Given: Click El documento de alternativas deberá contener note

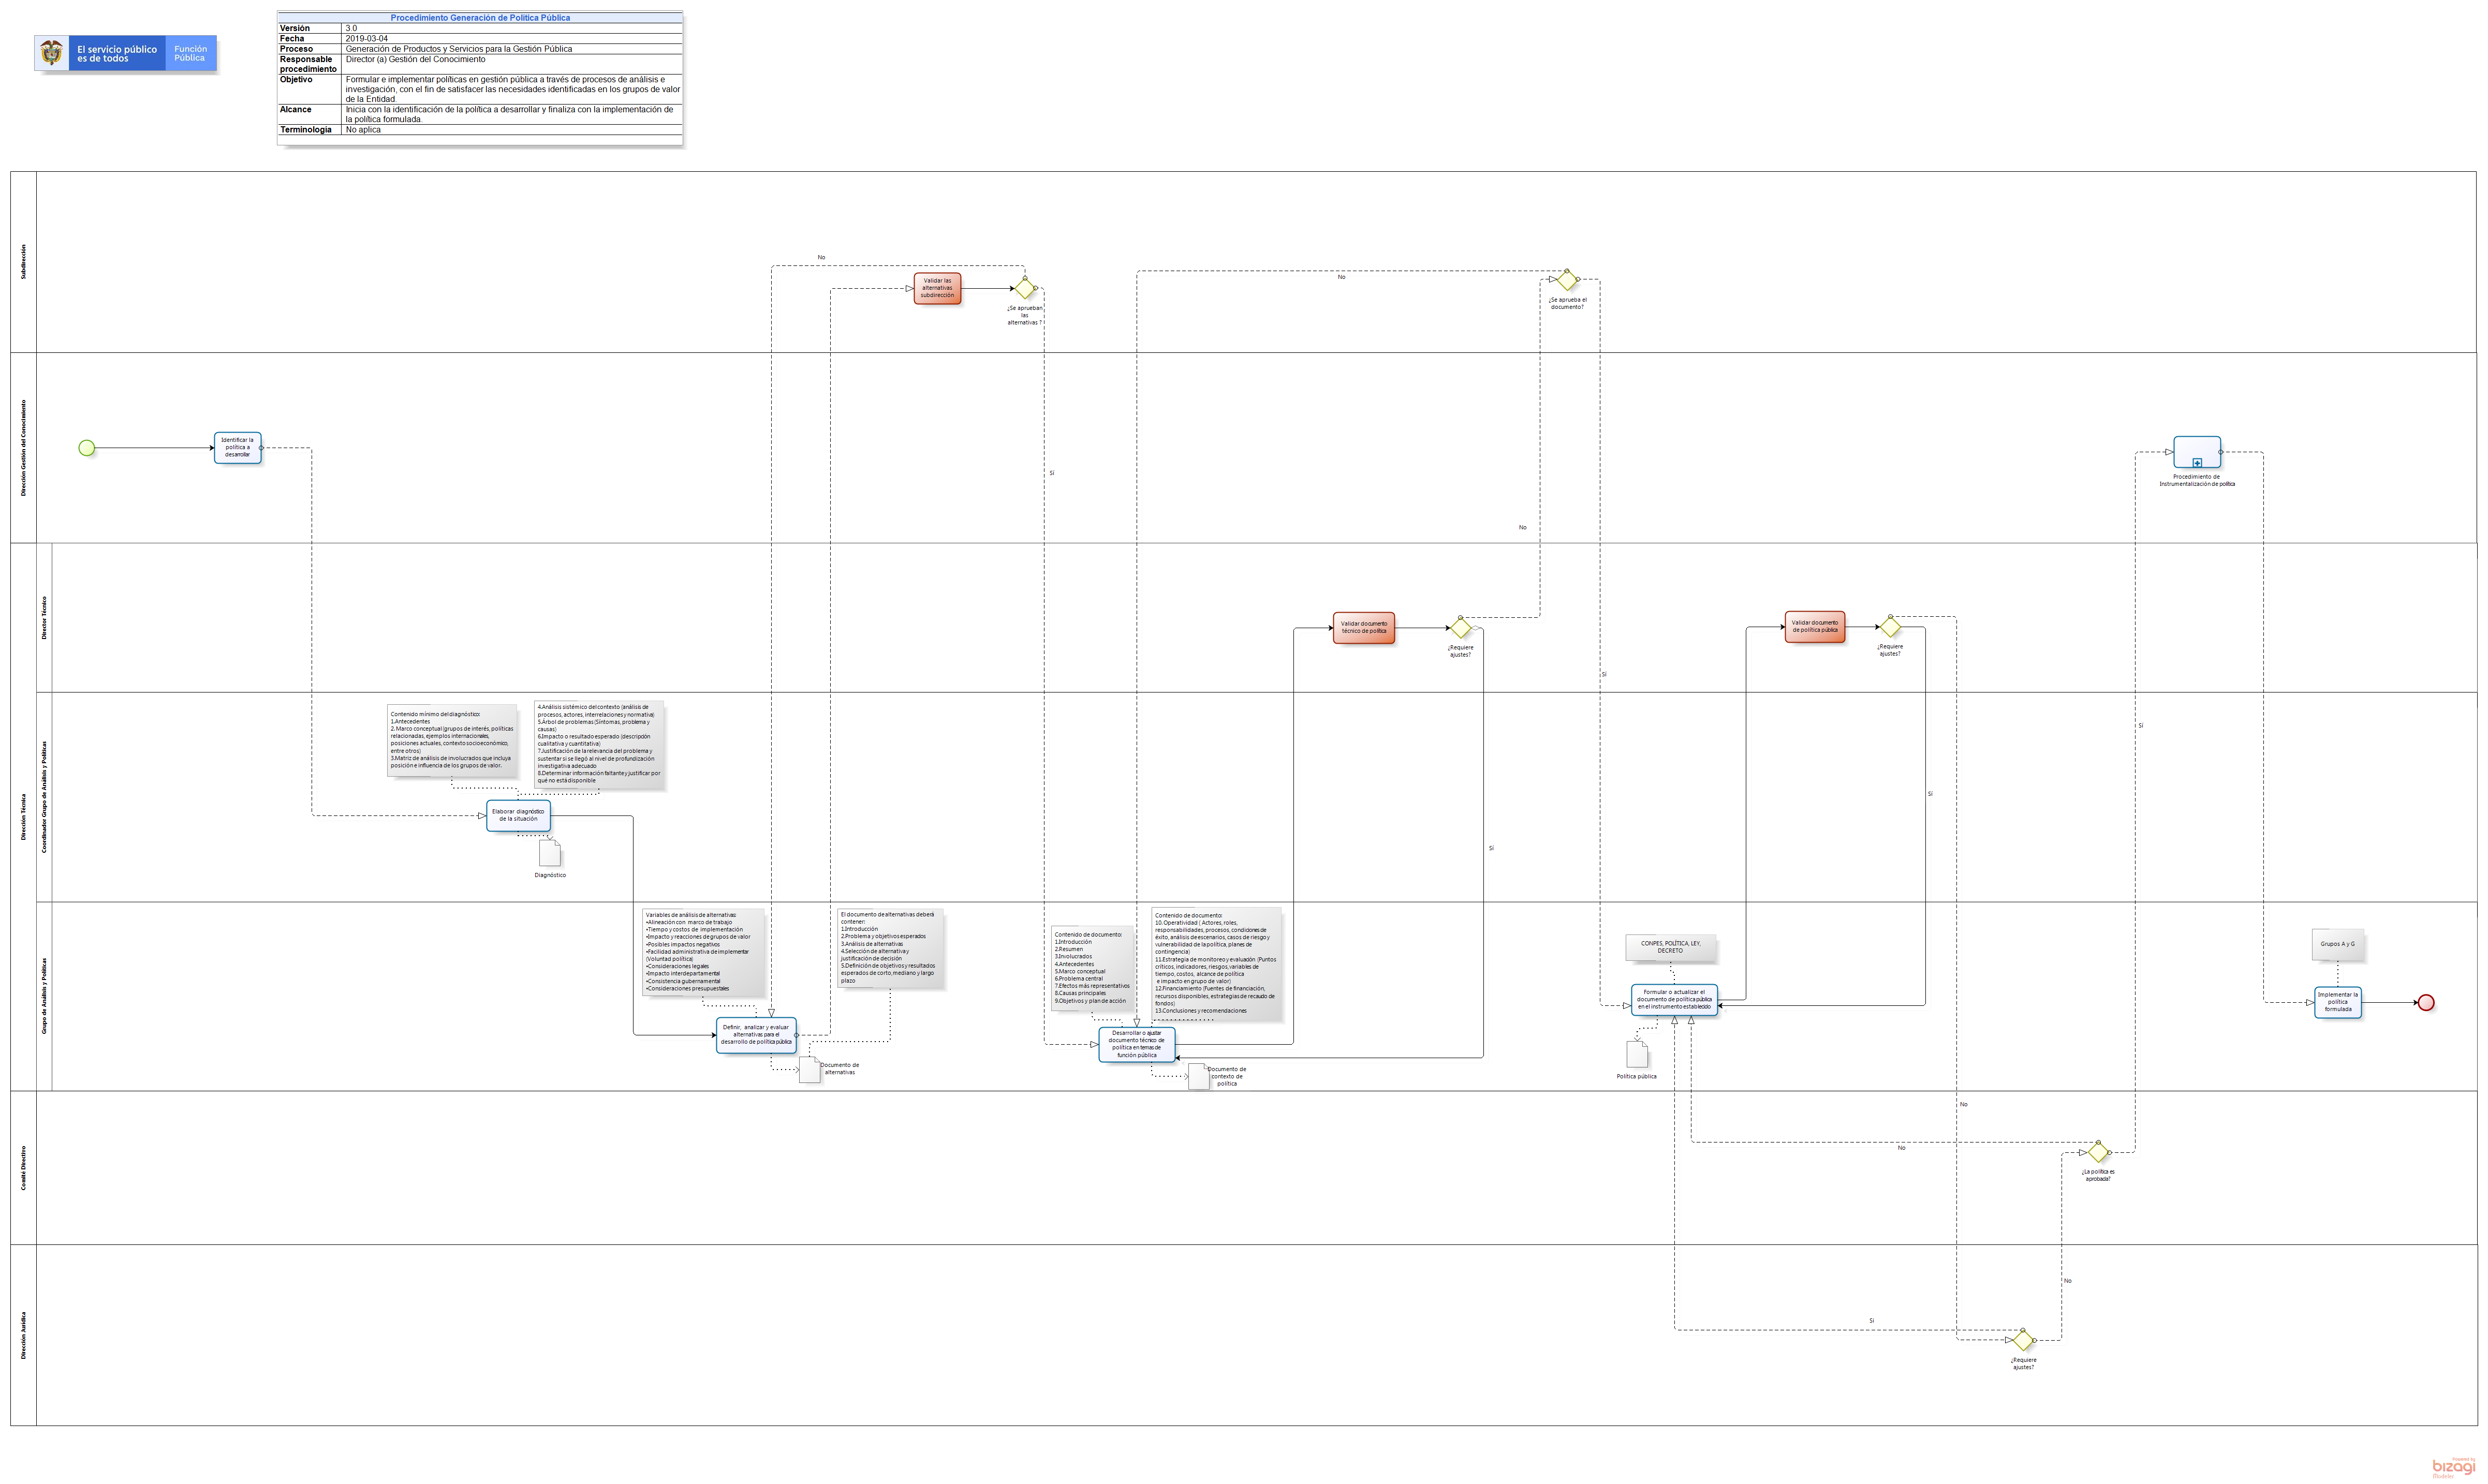Looking at the screenshot, I should coord(890,947).
